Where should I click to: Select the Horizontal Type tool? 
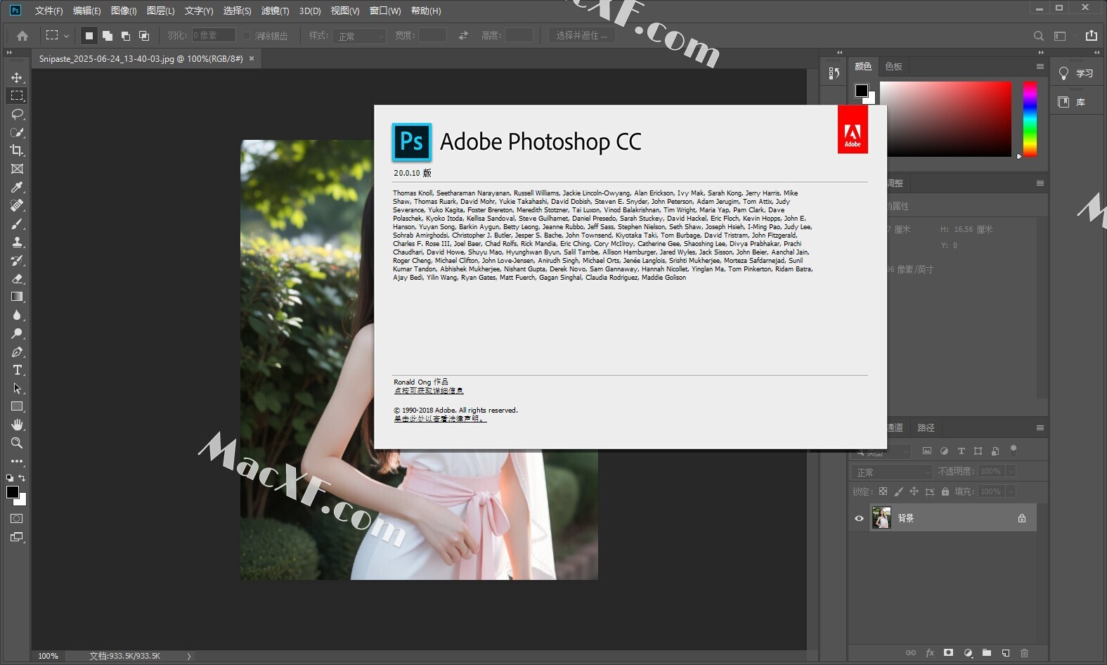coord(17,370)
